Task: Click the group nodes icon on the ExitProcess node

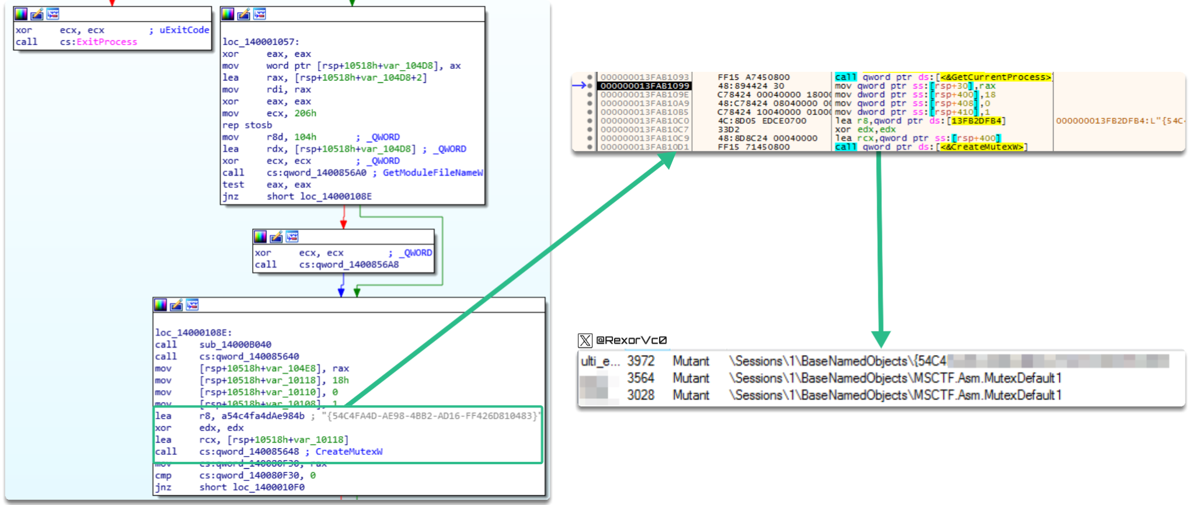Action: pos(53,14)
